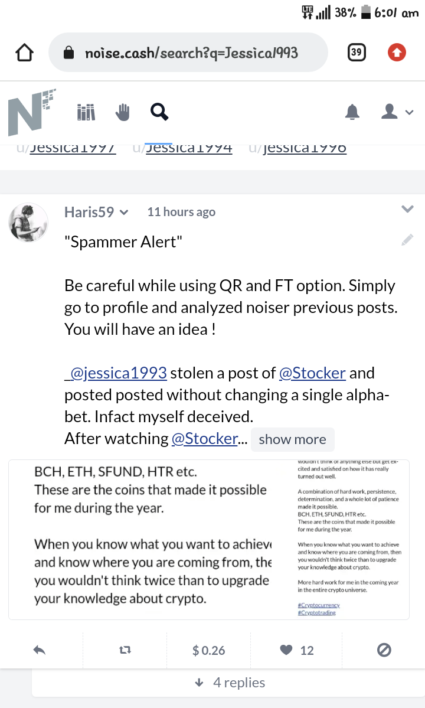
Task: Open dropdown next to Haris59 name
Action: tap(124, 212)
